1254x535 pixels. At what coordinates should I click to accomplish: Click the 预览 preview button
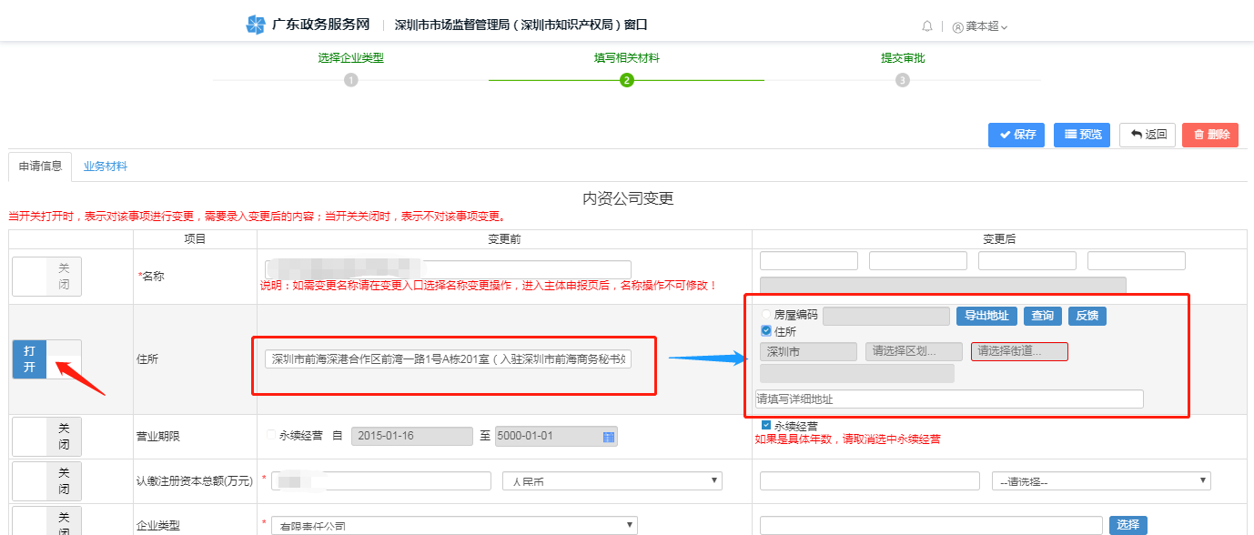(x=1081, y=135)
